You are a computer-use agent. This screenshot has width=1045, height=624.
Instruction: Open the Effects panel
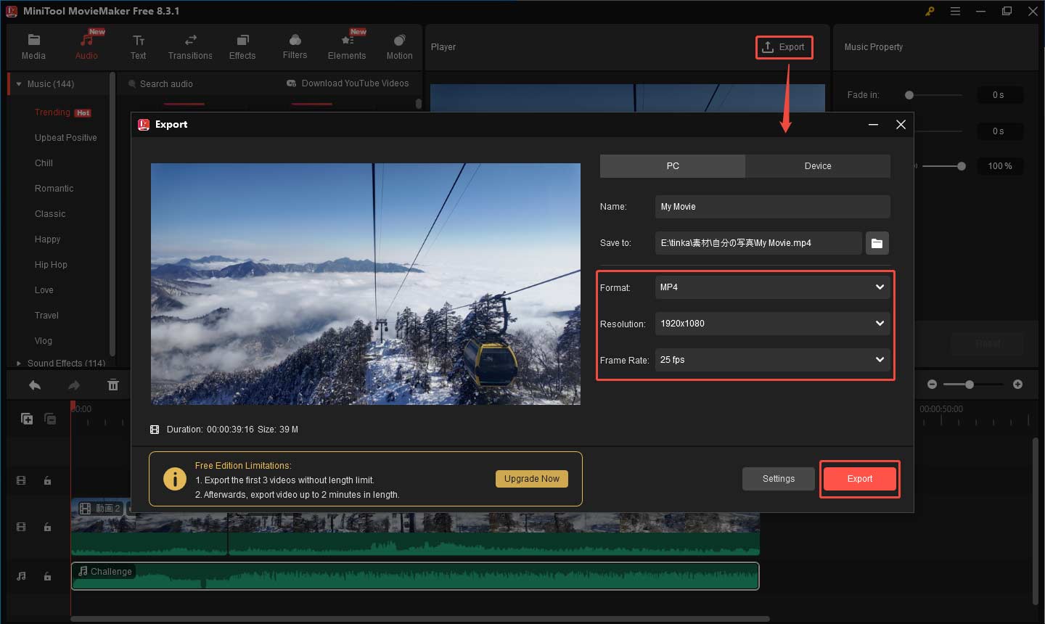[x=242, y=45]
